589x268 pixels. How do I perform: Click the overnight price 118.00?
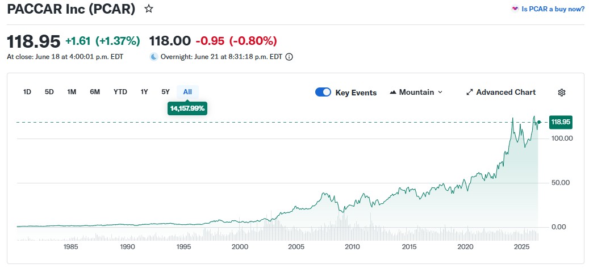click(170, 40)
